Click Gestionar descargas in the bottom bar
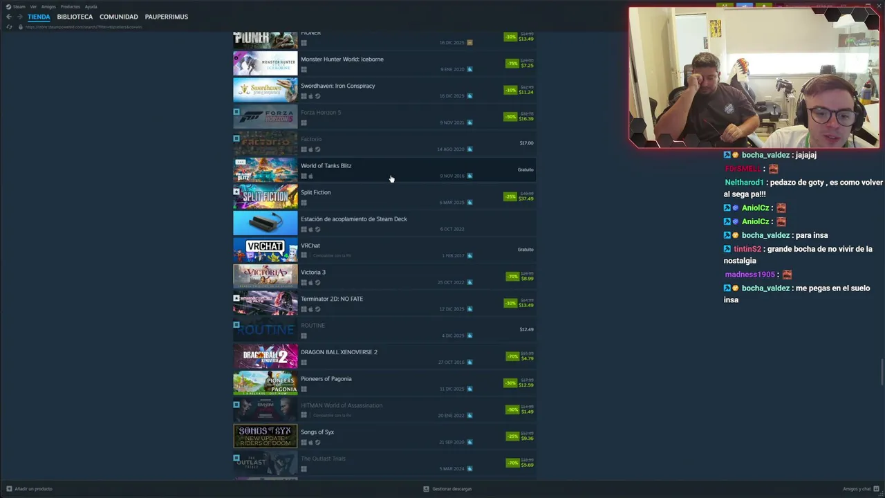This screenshot has width=885, height=498. (x=452, y=489)
